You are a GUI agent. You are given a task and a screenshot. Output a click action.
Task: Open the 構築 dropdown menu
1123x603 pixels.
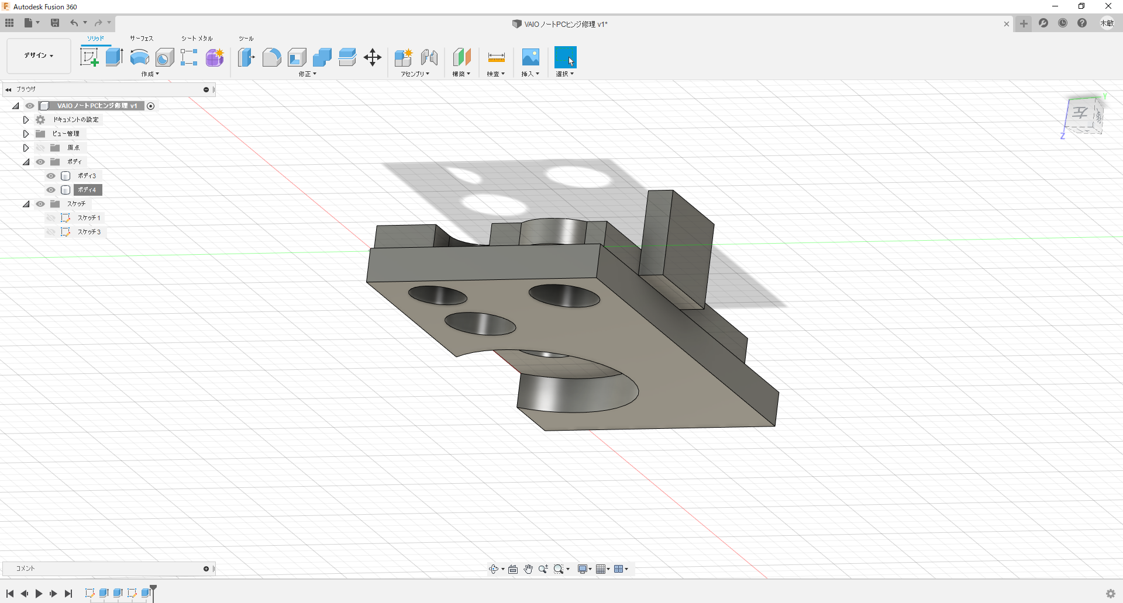(x=461, y=74)
